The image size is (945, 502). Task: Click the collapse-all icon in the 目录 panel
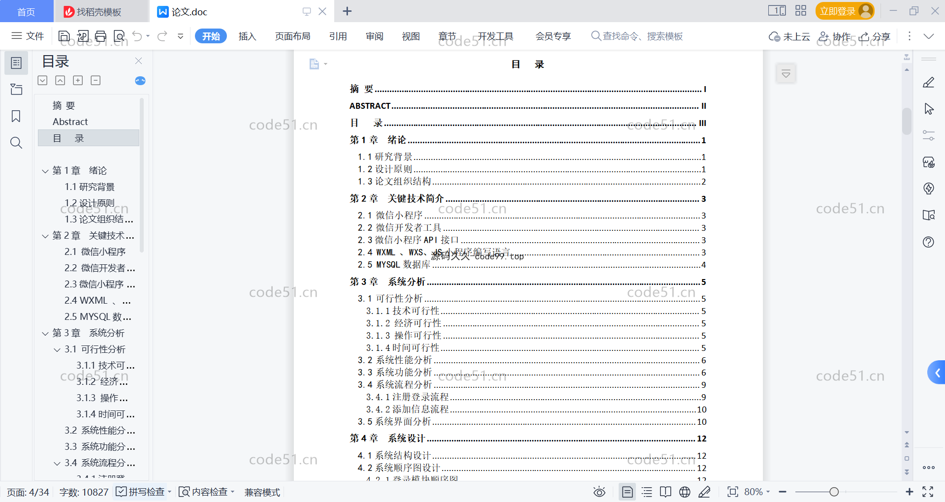[43, 80]
